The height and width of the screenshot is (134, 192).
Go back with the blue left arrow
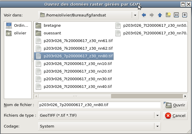[x=144, y=15]
